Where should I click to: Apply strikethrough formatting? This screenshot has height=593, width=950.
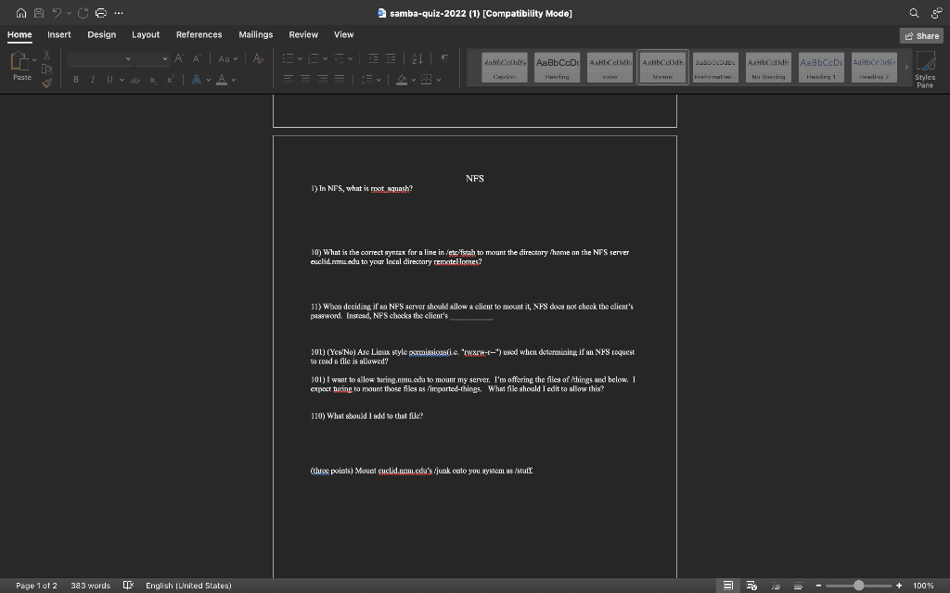point(135,79)
